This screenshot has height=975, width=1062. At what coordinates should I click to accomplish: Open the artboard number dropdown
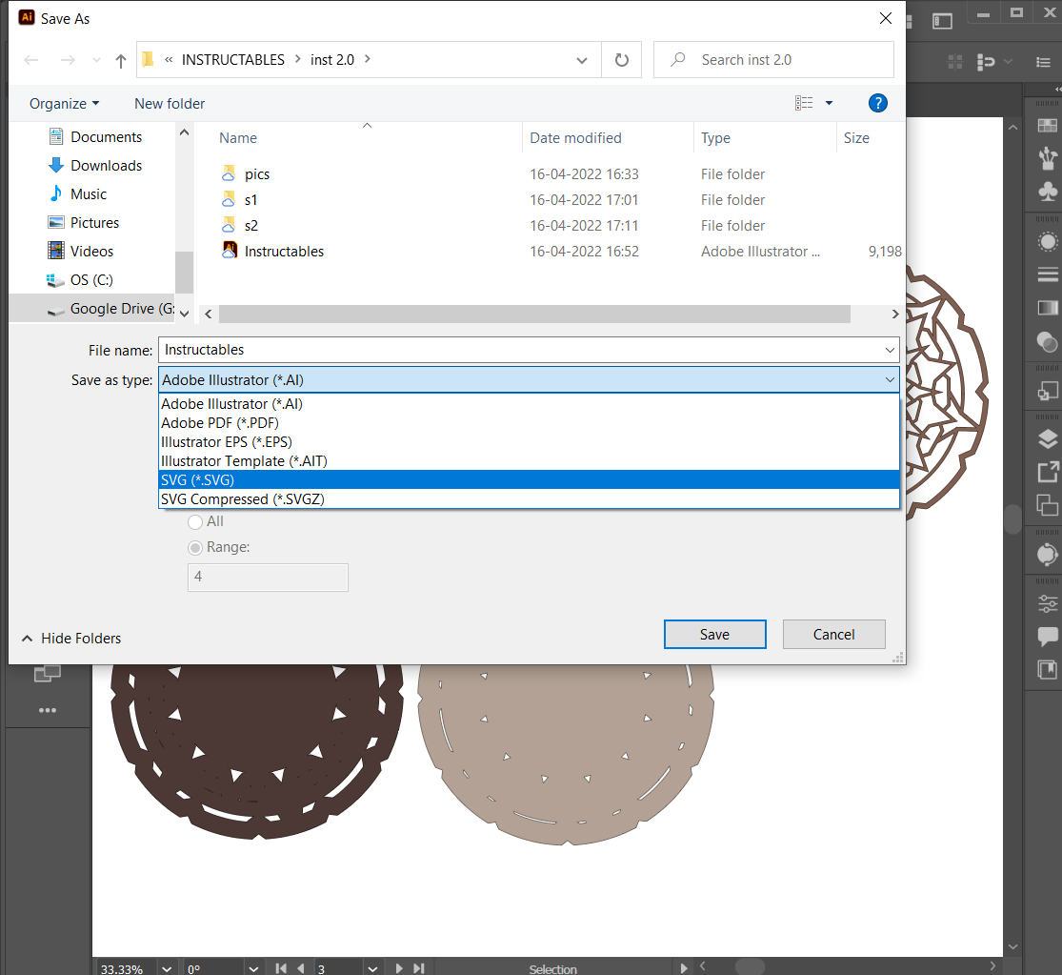(372, 968)
